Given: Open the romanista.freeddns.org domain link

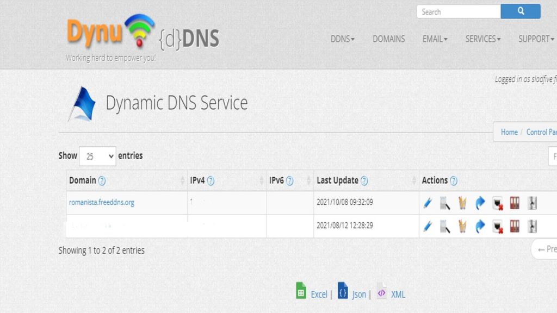Looking at the screenshot, I should (102, 202).
